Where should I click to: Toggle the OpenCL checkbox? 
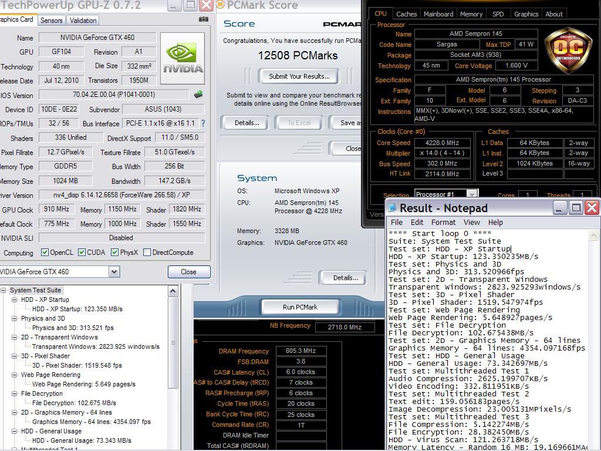[45, 253]
